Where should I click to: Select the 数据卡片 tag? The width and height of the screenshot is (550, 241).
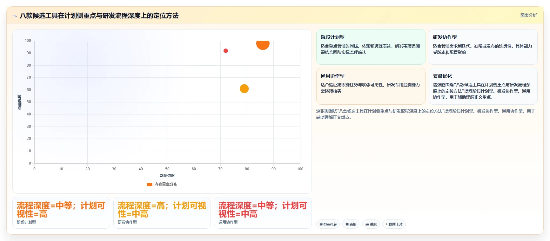point(394,224)
